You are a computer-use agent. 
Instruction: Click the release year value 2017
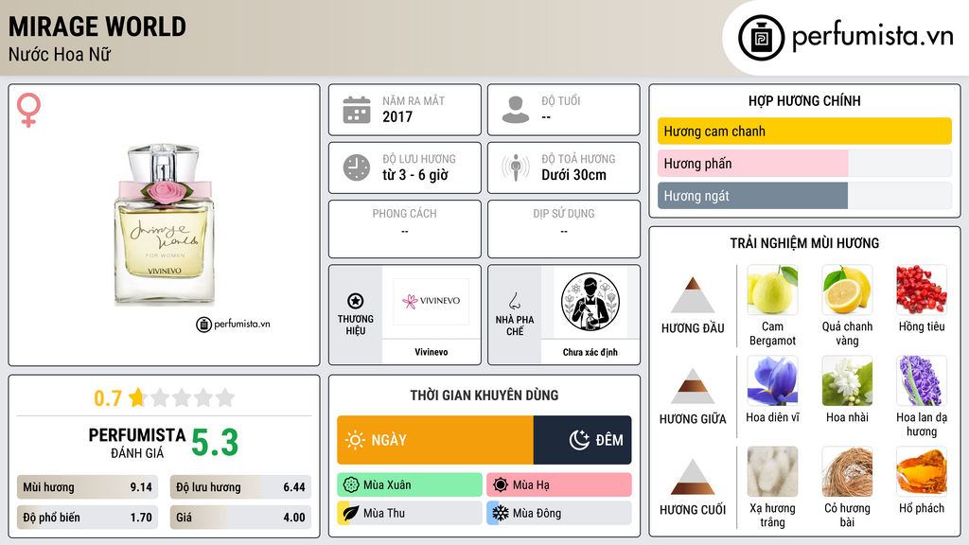click(397, 116)
